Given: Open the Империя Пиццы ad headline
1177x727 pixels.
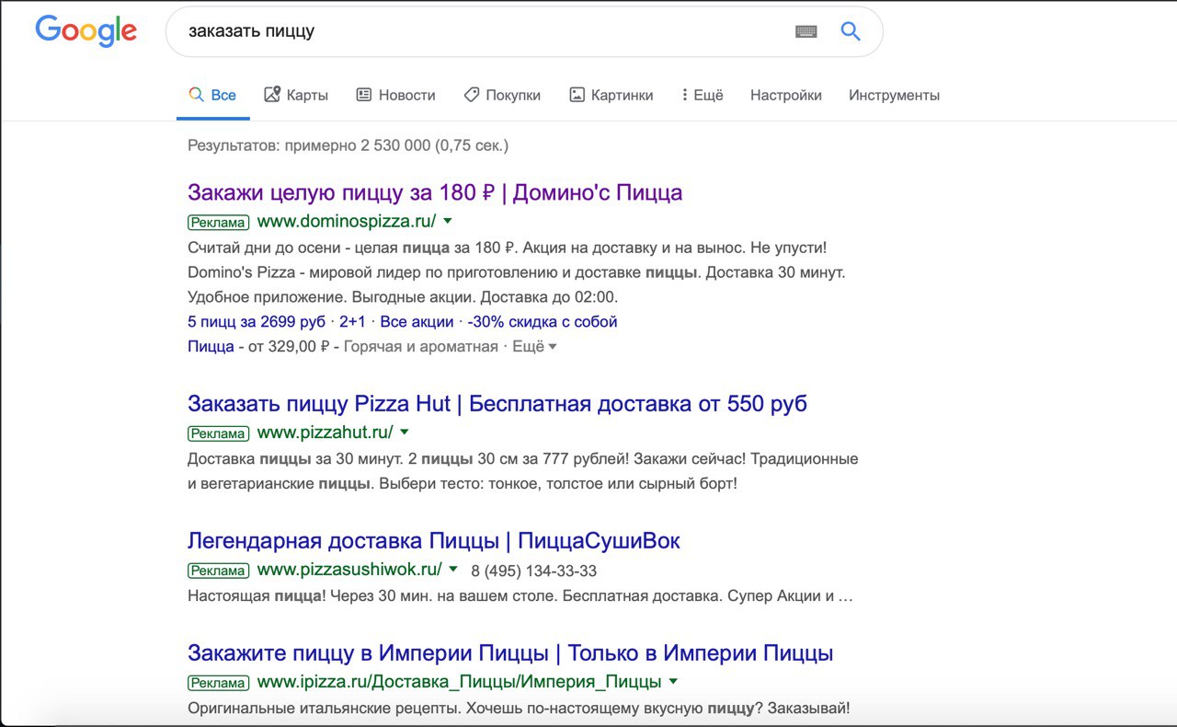Looking at the screenshot, I should (x=510, y=653).
